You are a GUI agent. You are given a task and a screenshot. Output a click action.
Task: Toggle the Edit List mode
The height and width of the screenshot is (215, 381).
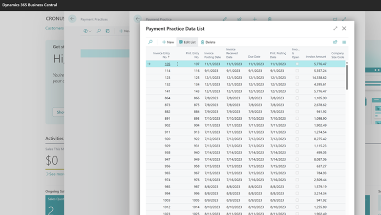click(188, 42)
